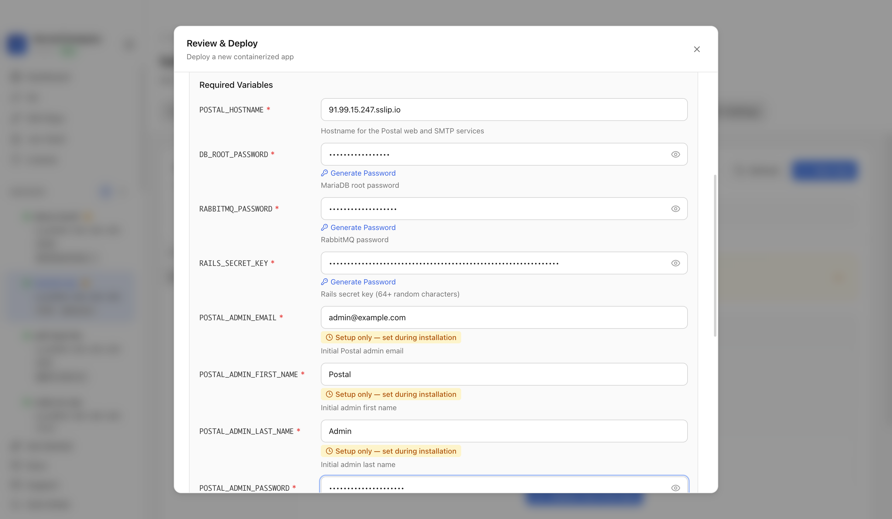
Task: Click the key icon under RABBITMQ_PASSWORD
Action: tap(324, 228)
